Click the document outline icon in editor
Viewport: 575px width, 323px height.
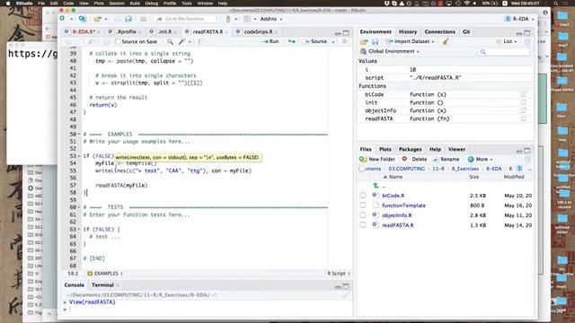pos(344,42)
